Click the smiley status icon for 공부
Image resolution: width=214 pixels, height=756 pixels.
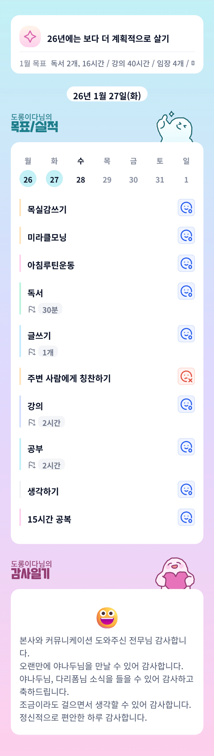point(186,447)
